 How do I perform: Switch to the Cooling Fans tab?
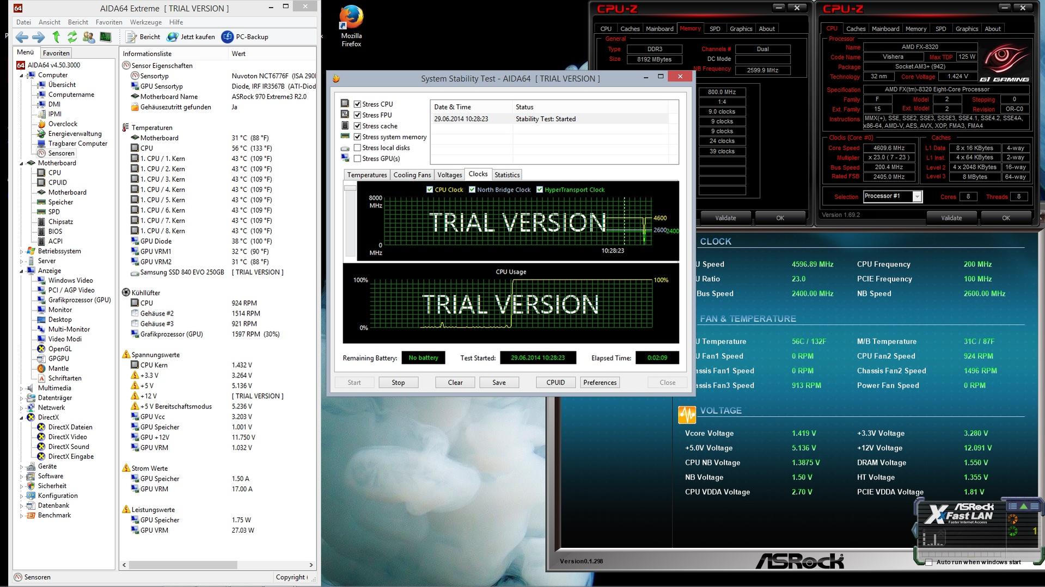412,175
